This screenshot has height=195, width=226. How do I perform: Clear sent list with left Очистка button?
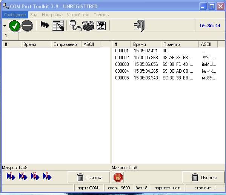point(89,177)
